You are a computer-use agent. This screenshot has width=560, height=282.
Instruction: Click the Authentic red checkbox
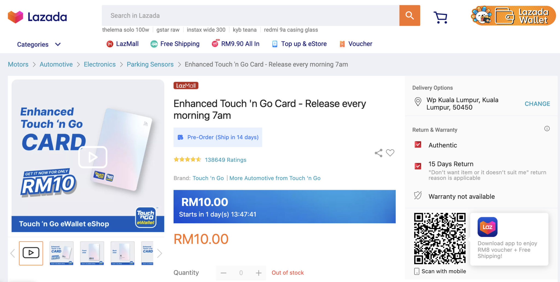click(x=418, y=145)
